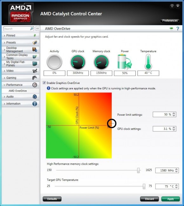The width and height of the screenshot is (184, 206).
Task: Click the Memory clock gauge dial
Action: click(101, 62)
